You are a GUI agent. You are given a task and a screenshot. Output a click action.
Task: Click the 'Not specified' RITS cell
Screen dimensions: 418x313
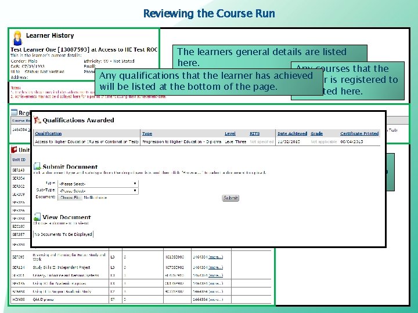tap(261, 141)
